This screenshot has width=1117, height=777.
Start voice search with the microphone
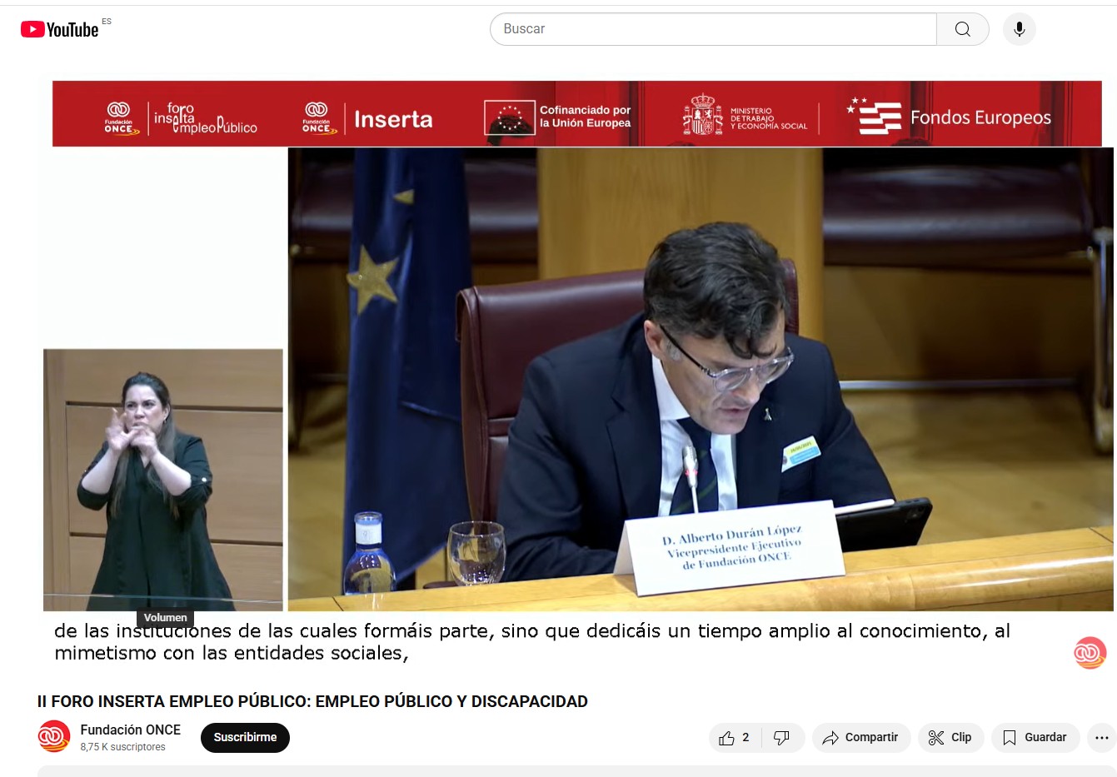click(1019, 29)
